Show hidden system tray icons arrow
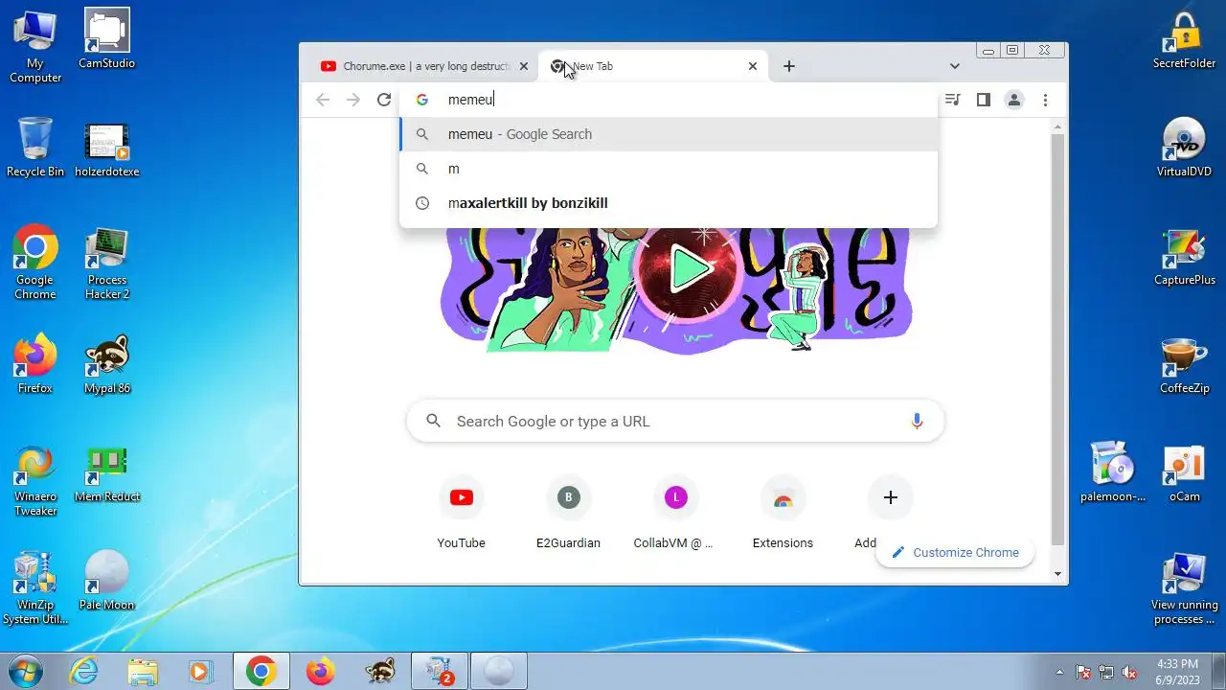1226x690 pixels. click(x=1059, y=672)
